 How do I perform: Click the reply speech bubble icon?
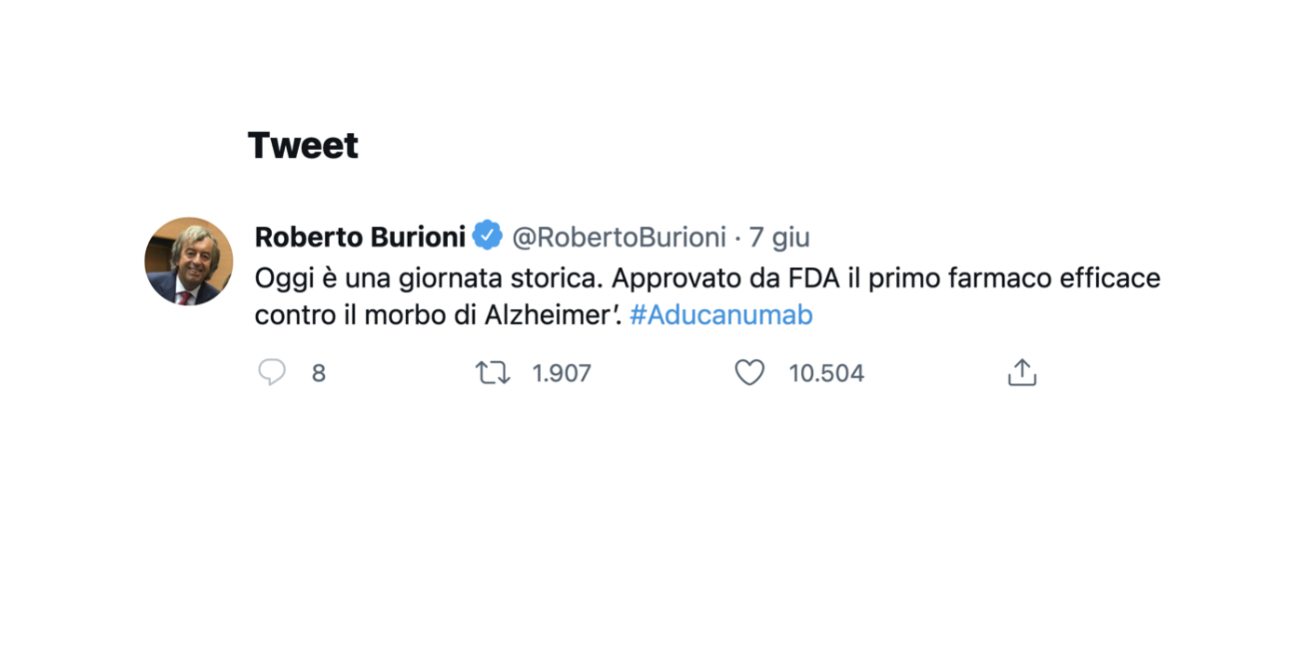271,373
